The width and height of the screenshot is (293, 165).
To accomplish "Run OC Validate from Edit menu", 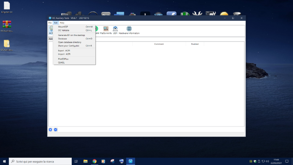I will tap(74, 30).
